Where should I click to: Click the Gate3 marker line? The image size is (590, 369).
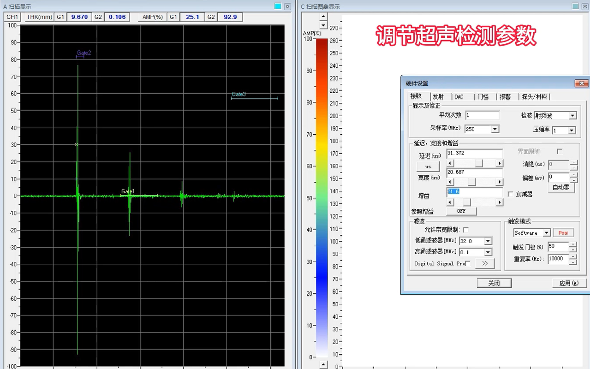pos(254,98)
